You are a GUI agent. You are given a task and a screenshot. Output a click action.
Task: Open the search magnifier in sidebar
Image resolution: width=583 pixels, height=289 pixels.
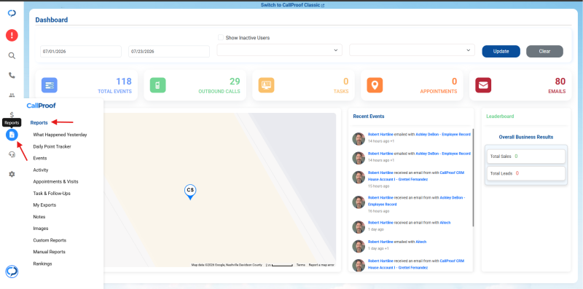click(12, 56)
